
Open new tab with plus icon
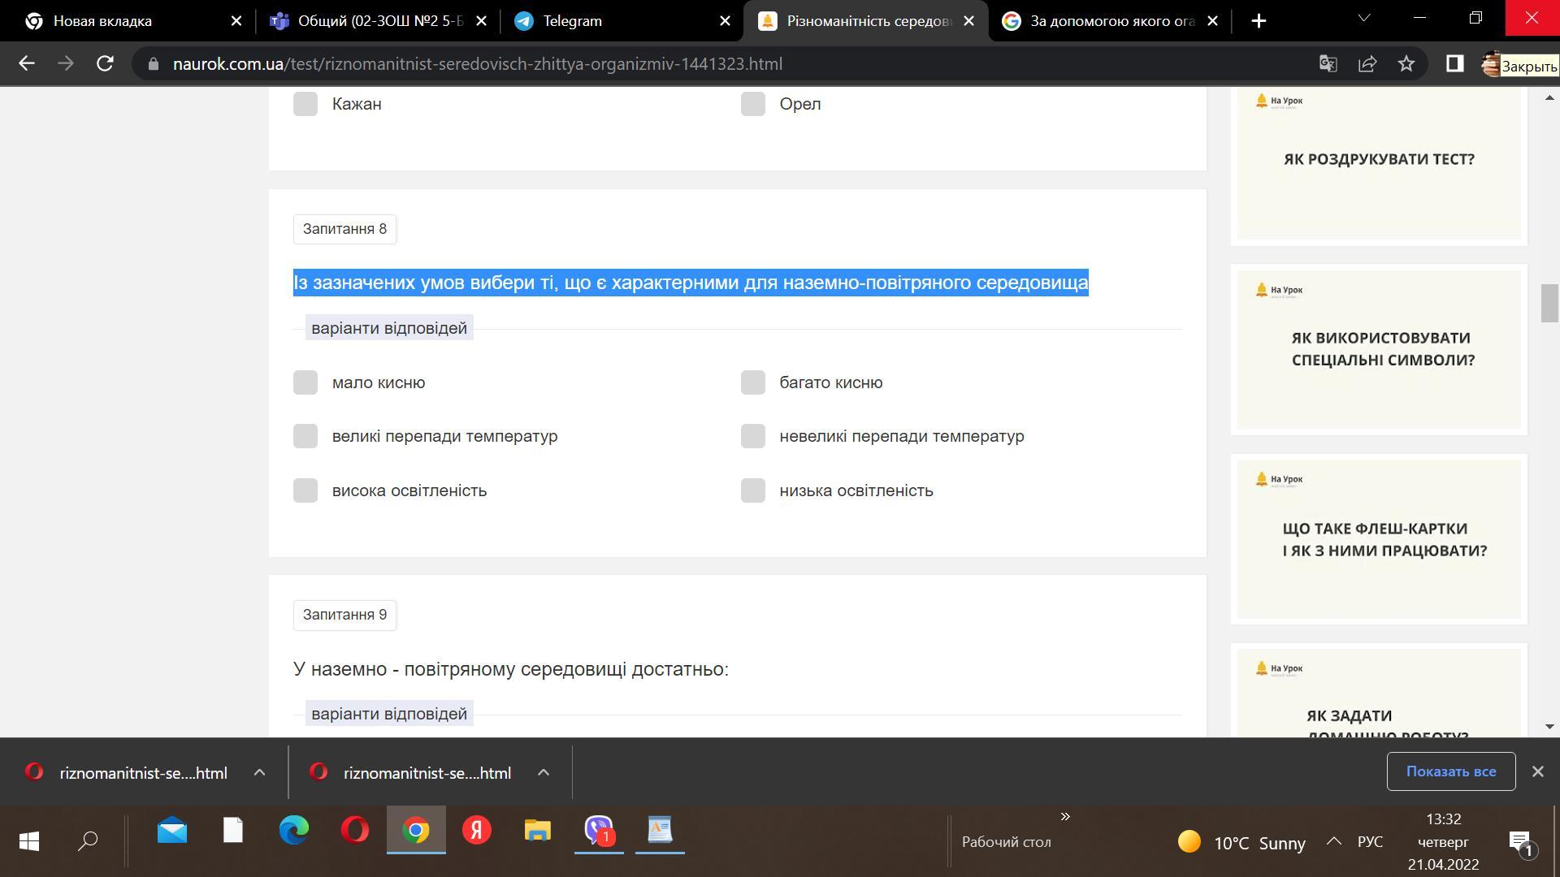1259,21
